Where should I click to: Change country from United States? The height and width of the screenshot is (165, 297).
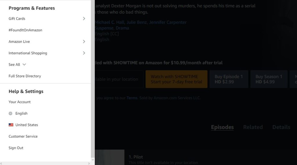[27, 125]
